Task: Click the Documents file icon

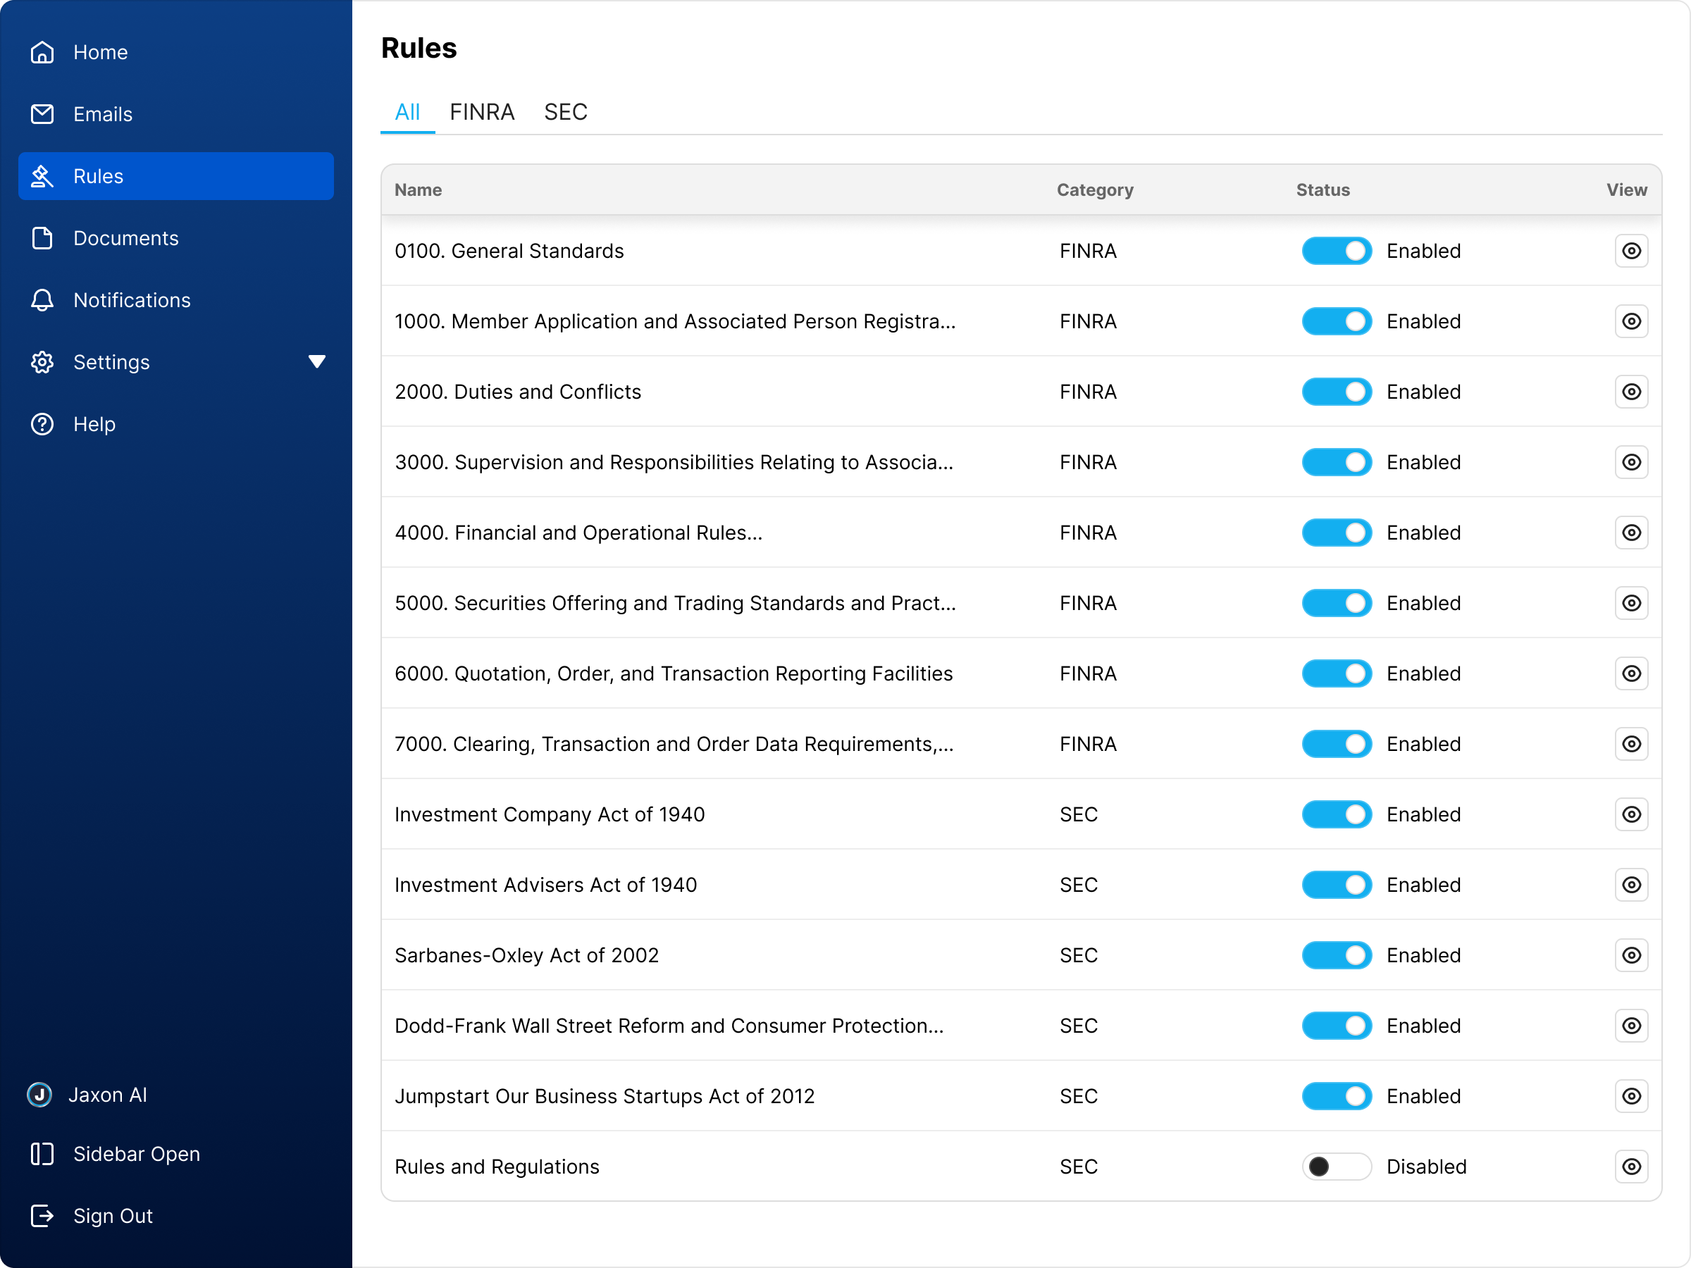Action: click(x=42, y=237)
